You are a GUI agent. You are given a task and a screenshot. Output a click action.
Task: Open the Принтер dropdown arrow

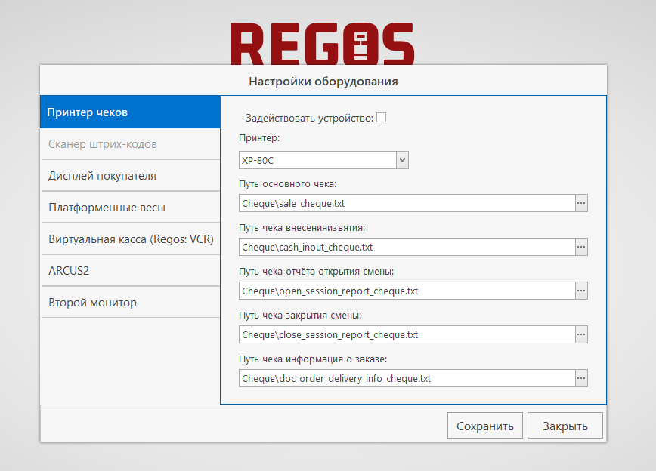[402, 160]
